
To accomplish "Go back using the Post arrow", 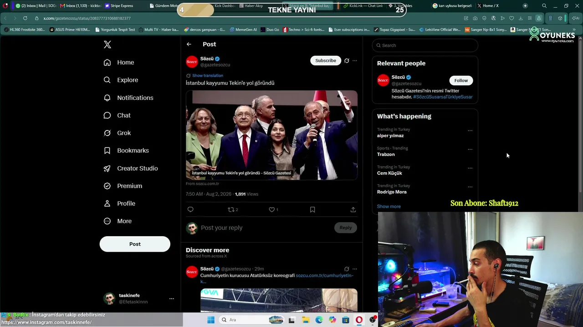I will pos(189,44).
